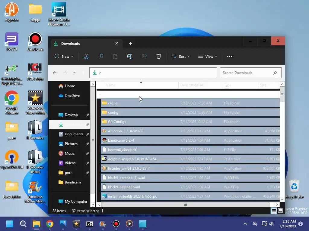Viewport: 309px width, 231px height.
Task: Open the Algodoo desktop shortcut
Action: point(12,12)
